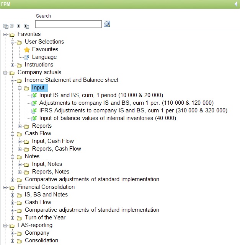The height and width of the screenshot is (245, 240).
Task: Open the Language settings item
Action: pos(44,57)
